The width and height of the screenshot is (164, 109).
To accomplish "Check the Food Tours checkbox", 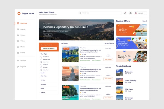I will point(41,65).
